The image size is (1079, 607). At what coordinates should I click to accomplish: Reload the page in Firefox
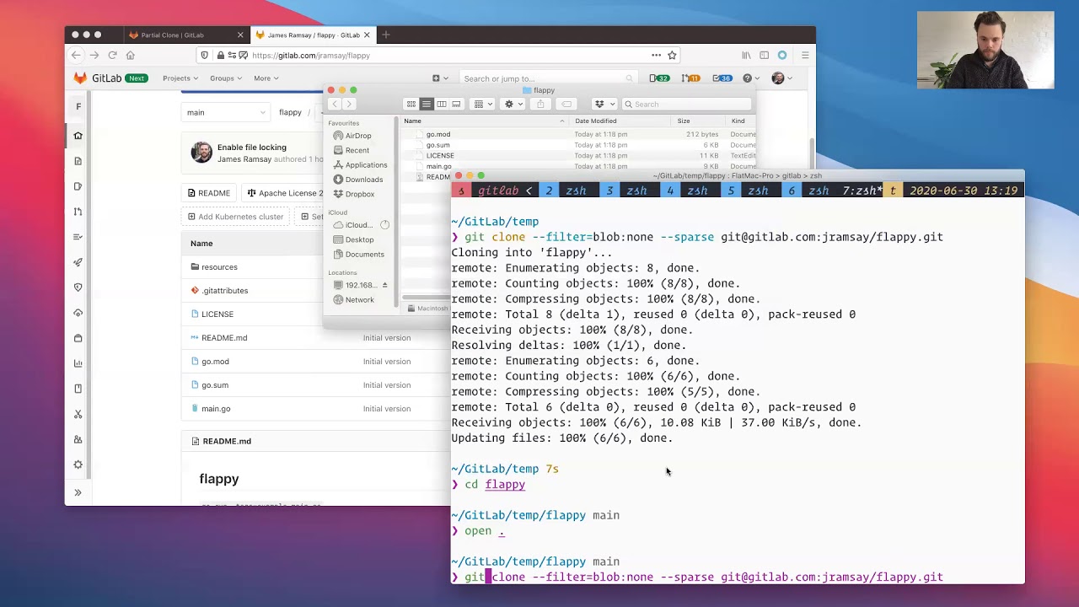112,56
